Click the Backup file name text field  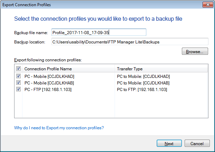98,32
